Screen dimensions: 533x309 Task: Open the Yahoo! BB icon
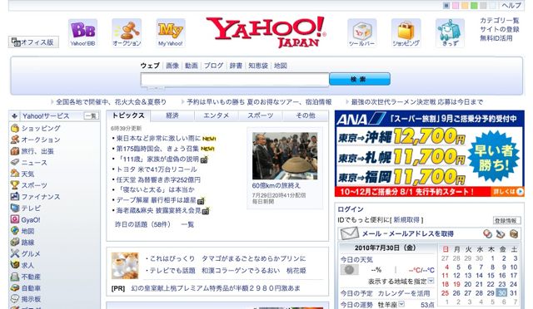(x=82, y=33)
